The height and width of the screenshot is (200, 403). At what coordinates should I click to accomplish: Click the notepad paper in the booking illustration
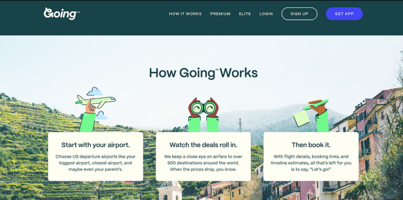coord(301,118)
